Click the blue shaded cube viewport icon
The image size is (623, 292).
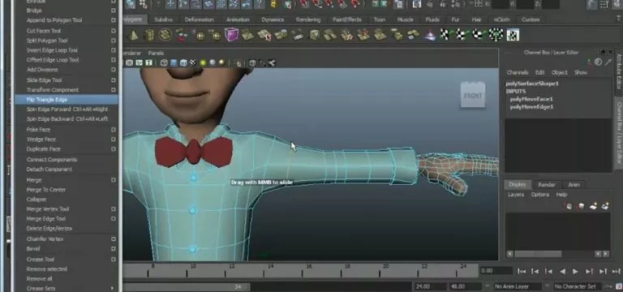pyautogui.click(x=174, y=62)
